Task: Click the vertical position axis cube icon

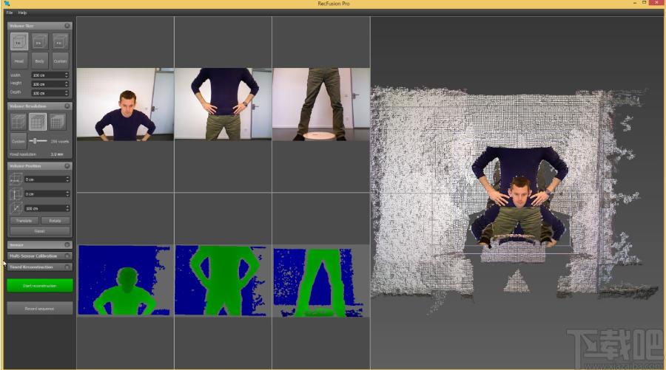Action: [x=16, y=193]
